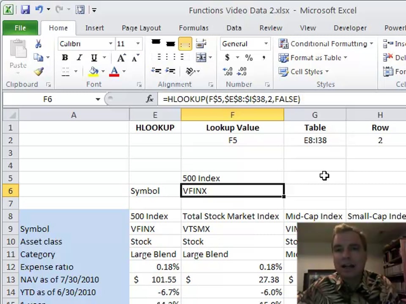The image size is (406, 304).
Task: Open Conditional Formatting menu
Action: pos(326,43)
